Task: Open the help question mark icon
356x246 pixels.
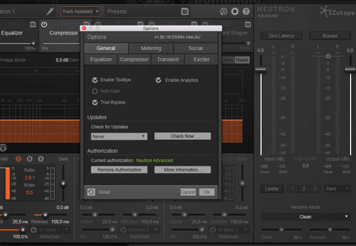Action: [246, 11]
